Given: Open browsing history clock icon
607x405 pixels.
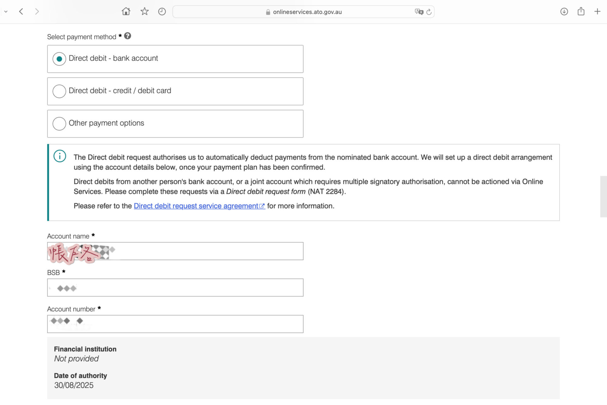Looking at the screenshot, I should point(162,12).
